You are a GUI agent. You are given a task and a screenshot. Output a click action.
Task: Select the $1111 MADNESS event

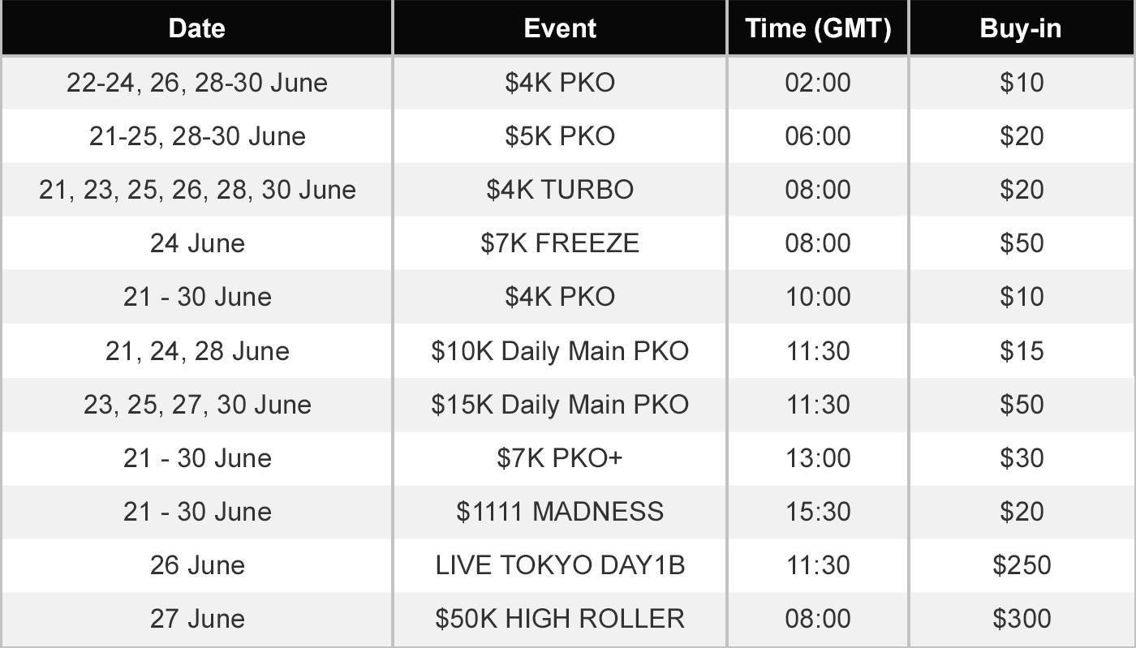[560, 512]
